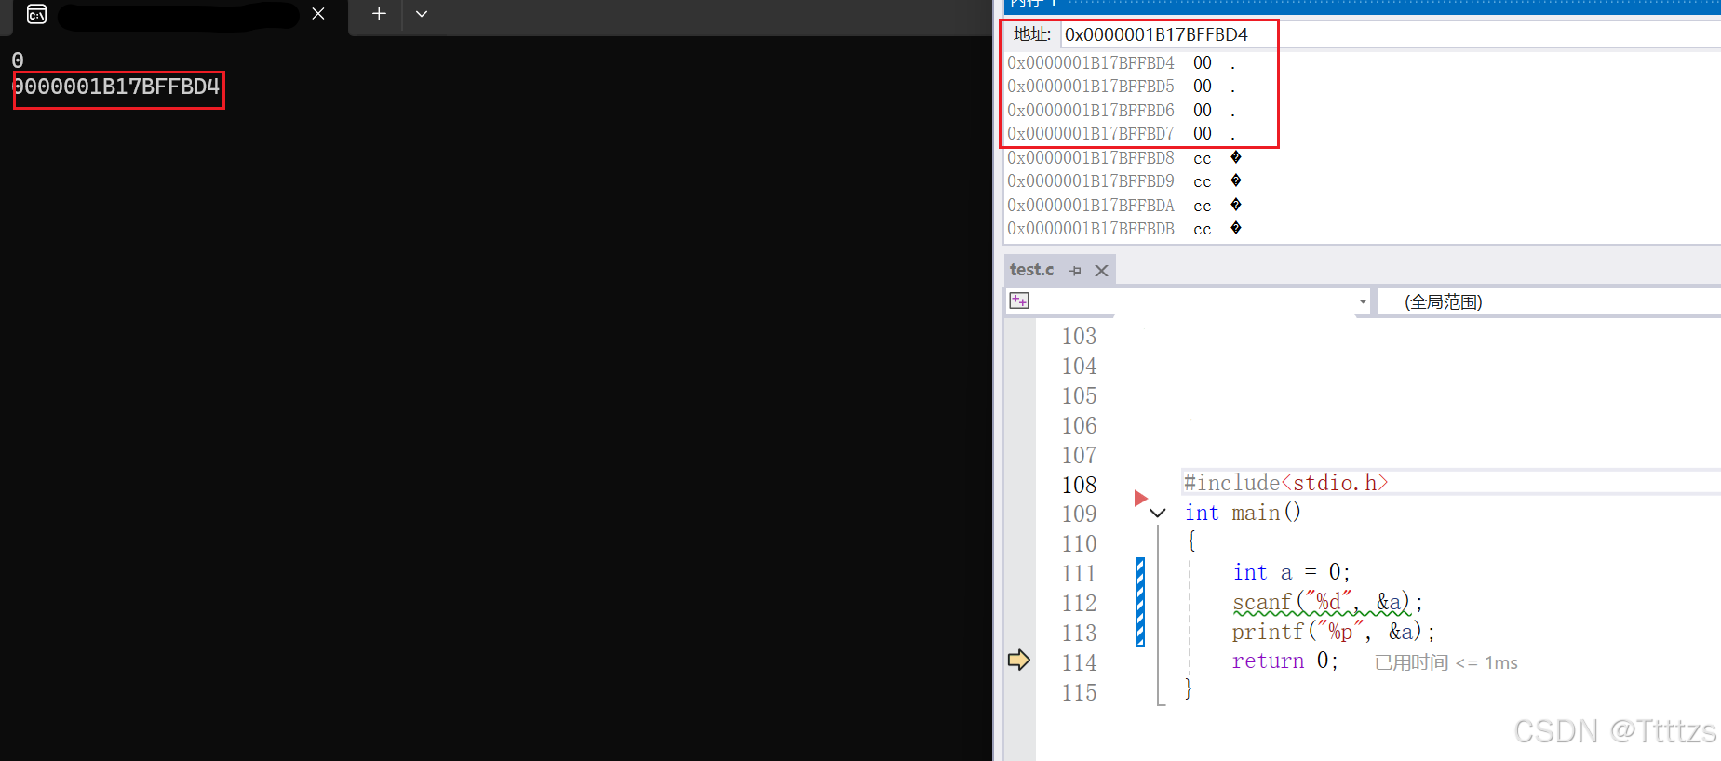
Task: Click memory row 0x0000001B17BFFBD6
Action: point(1123,111)
